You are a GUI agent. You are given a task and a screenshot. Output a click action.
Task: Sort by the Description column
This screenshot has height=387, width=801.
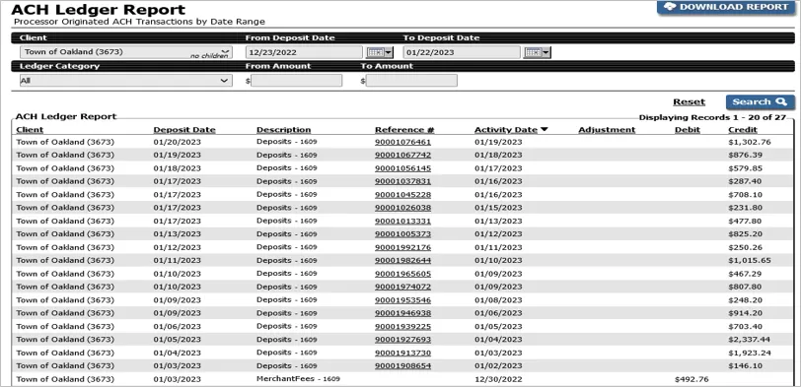(283, 130)
